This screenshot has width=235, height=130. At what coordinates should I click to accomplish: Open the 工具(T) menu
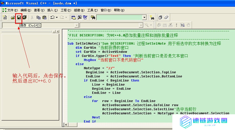click(x=92, y=10)
